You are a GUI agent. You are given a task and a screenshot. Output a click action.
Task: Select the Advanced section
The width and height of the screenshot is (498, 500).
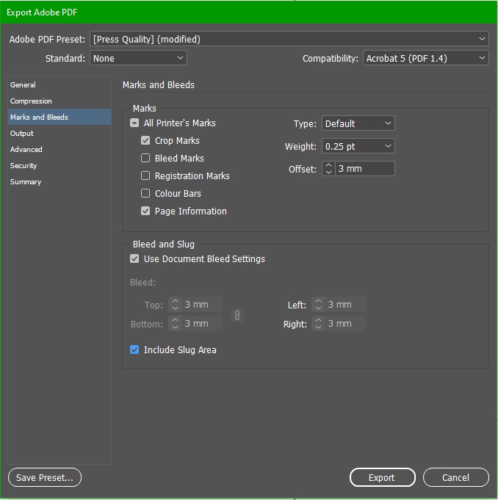(59, 149)
